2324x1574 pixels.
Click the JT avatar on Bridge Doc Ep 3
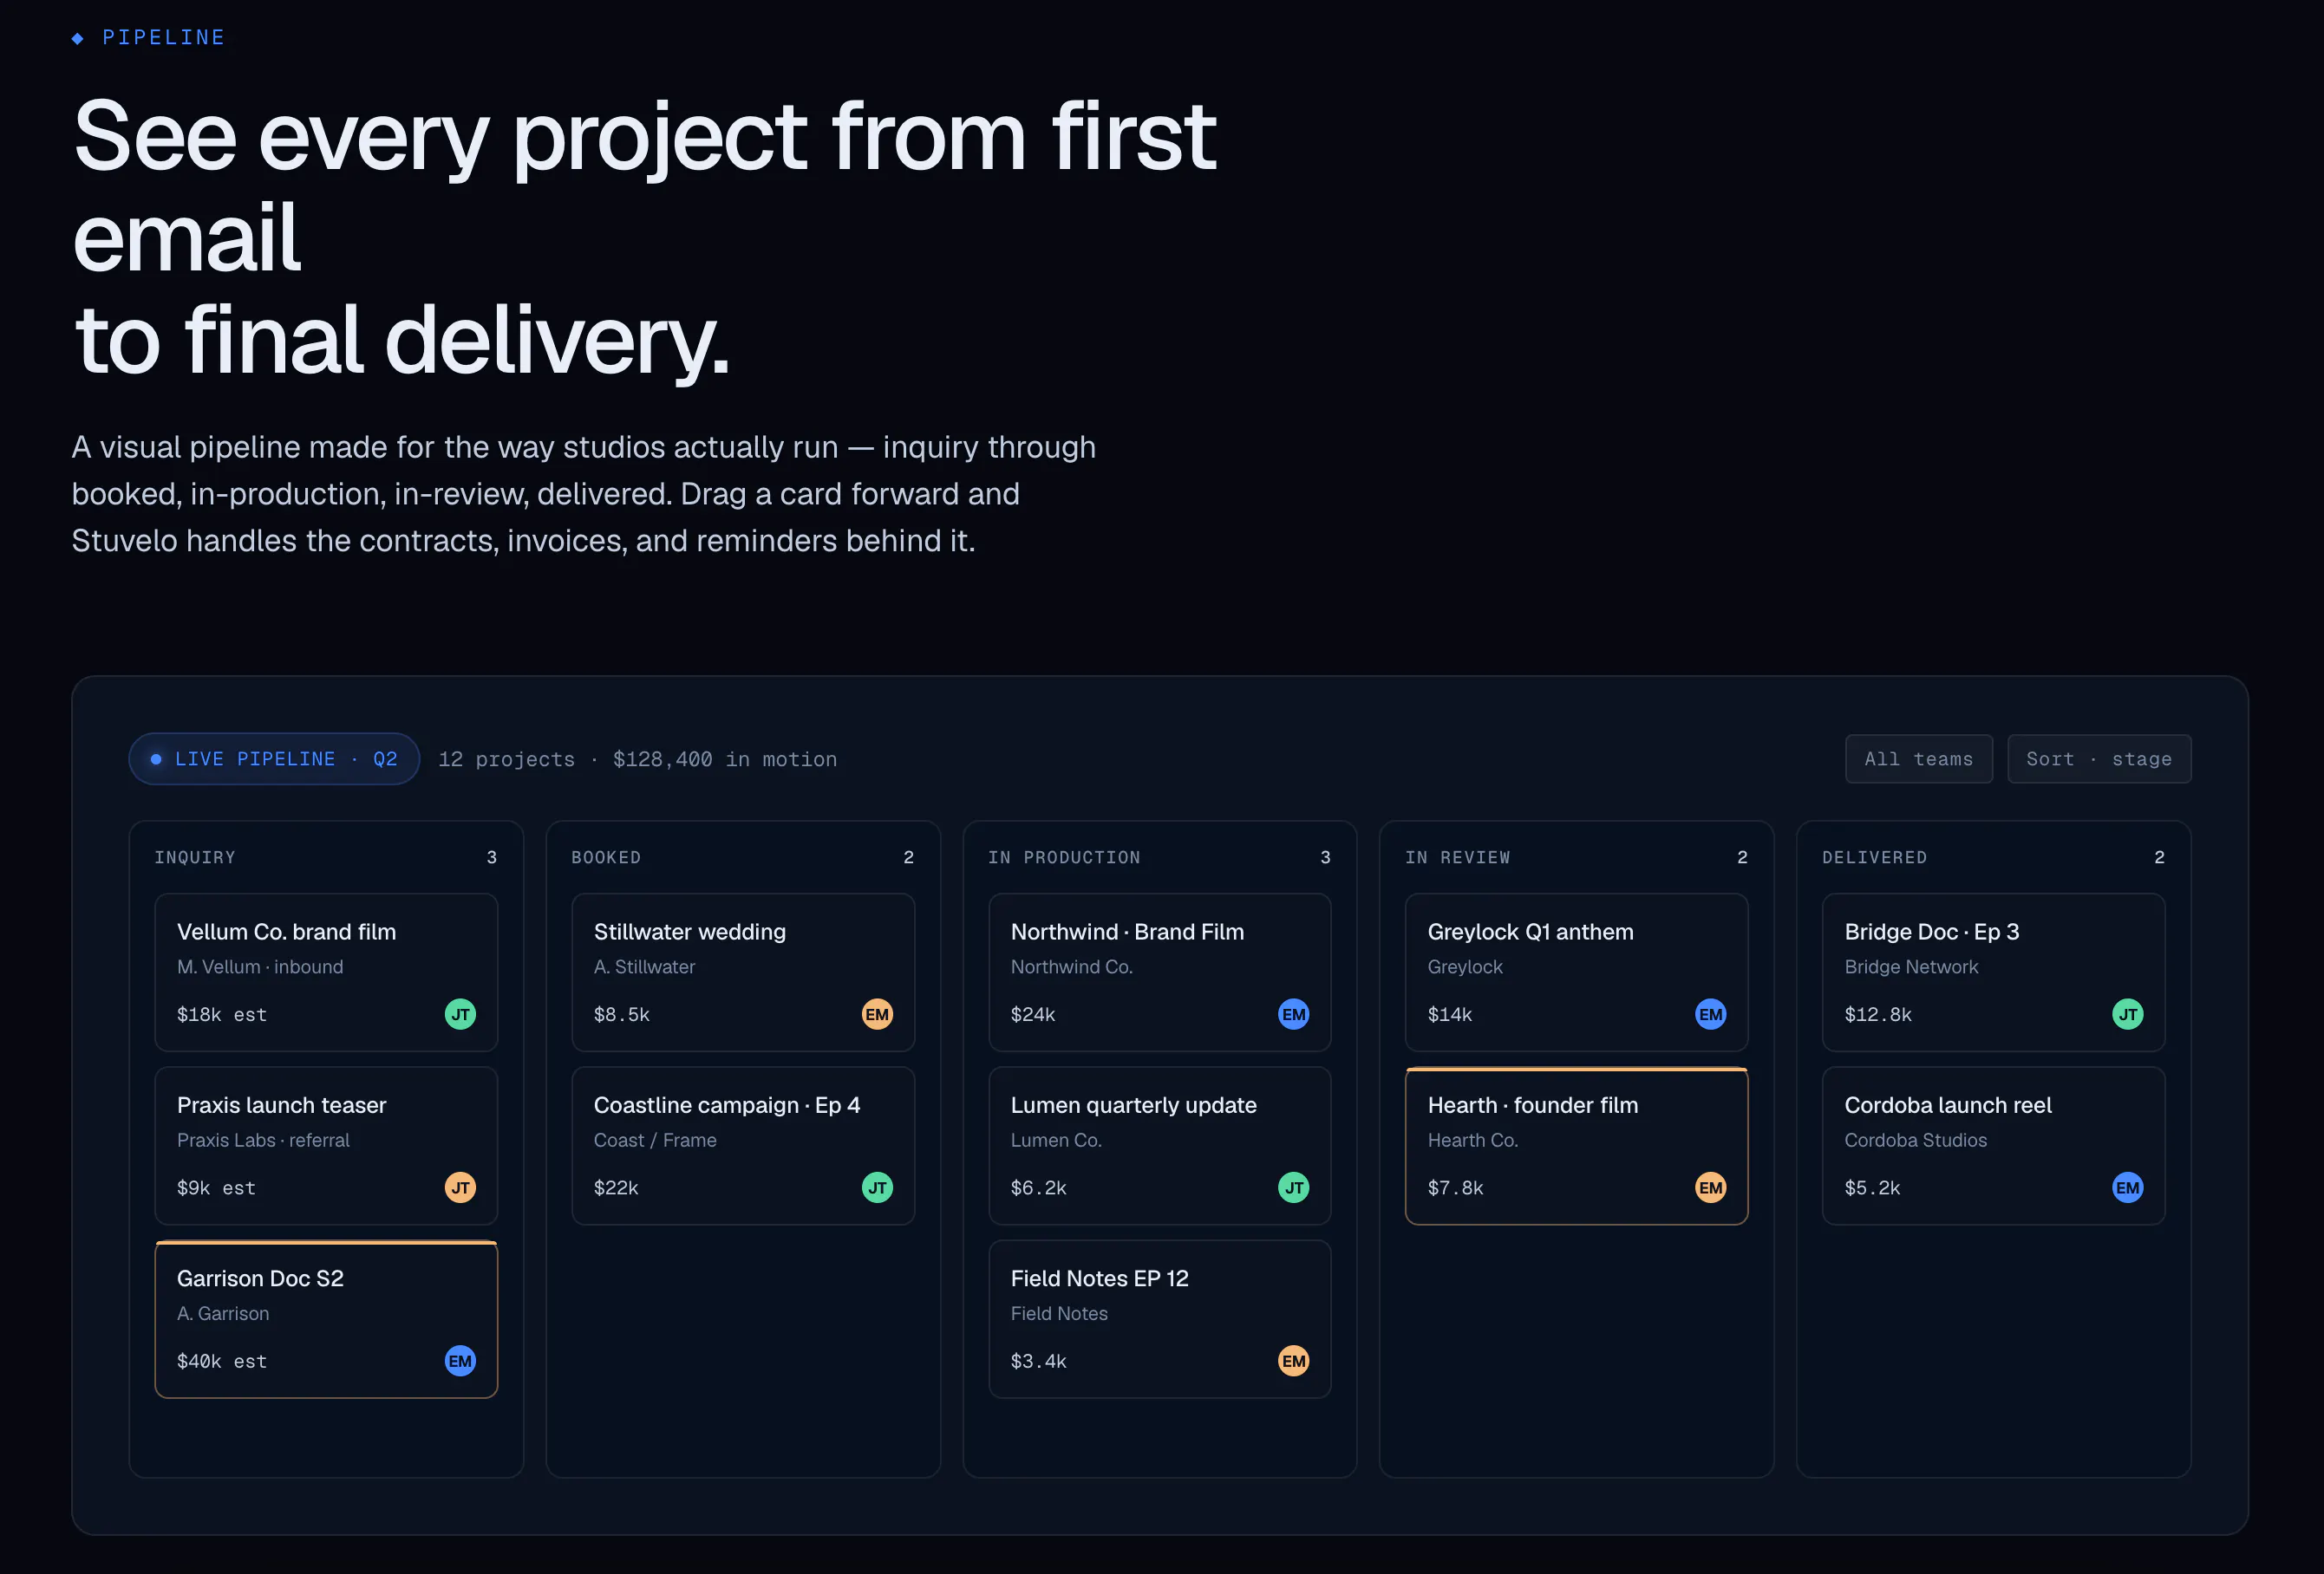point(2128,1014)
